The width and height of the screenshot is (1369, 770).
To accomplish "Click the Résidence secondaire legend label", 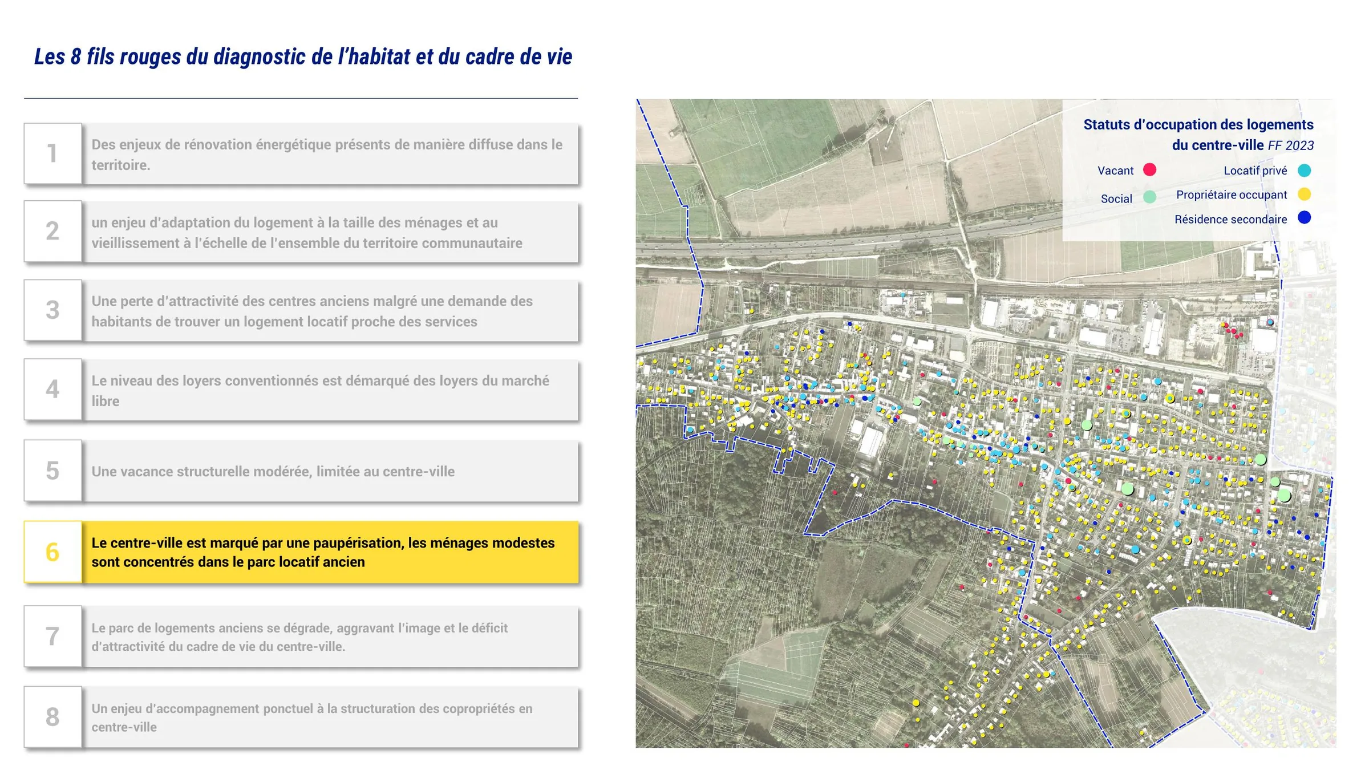I will 1230,220.
